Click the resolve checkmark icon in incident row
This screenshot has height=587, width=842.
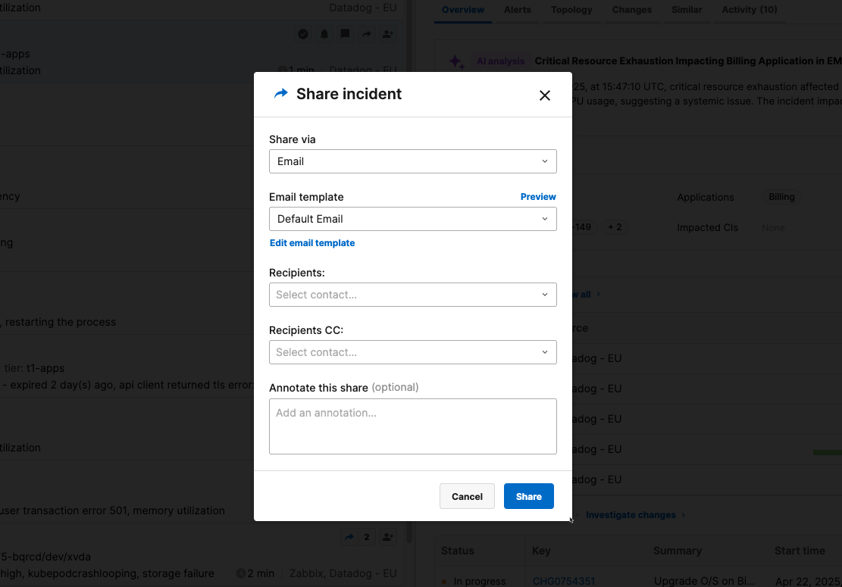point(303,34)
